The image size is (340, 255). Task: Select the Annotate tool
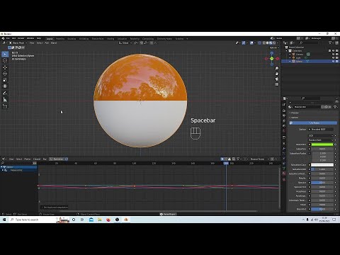tap(5, 93)
